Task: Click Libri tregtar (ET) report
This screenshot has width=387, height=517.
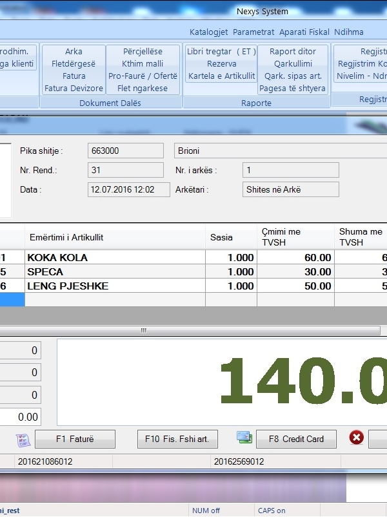Action: click(221, 52)
